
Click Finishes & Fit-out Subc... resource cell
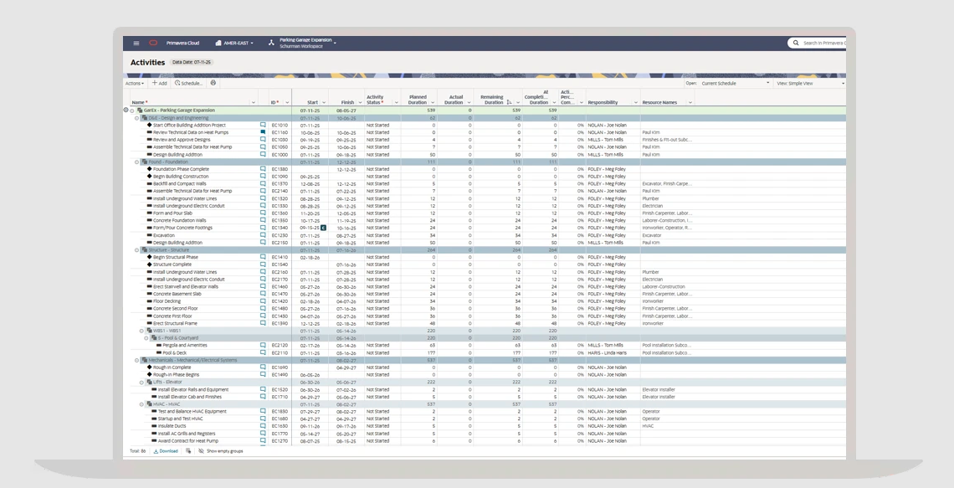tap(667, 139)
